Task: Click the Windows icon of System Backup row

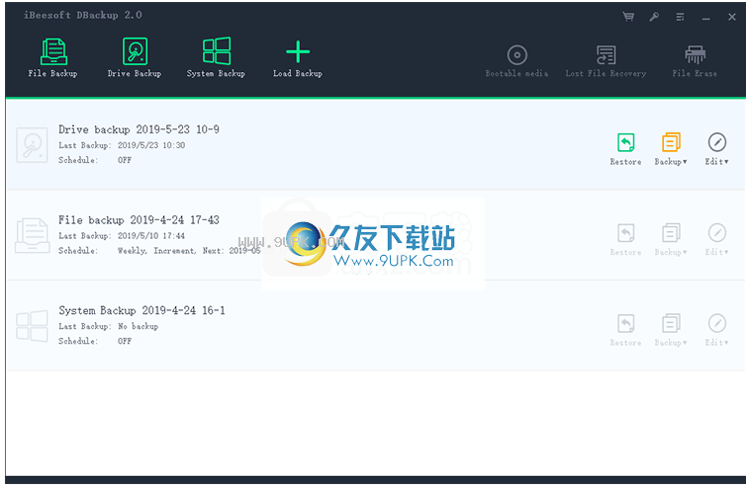Action: (x=32, y=326)
